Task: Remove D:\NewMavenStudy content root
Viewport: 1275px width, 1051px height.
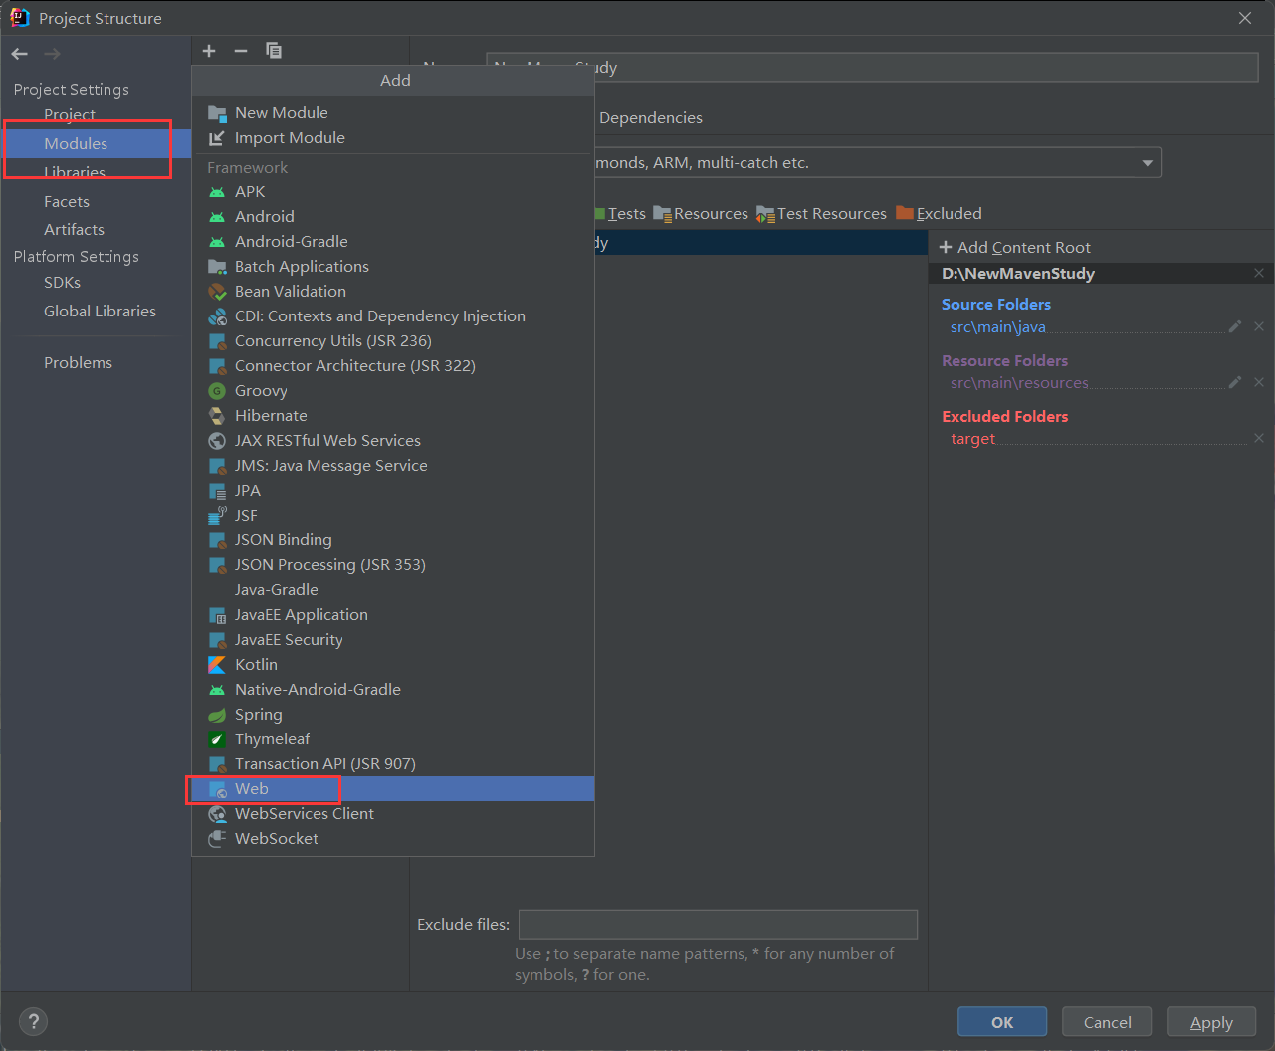Action: [x=1259, y=273]
